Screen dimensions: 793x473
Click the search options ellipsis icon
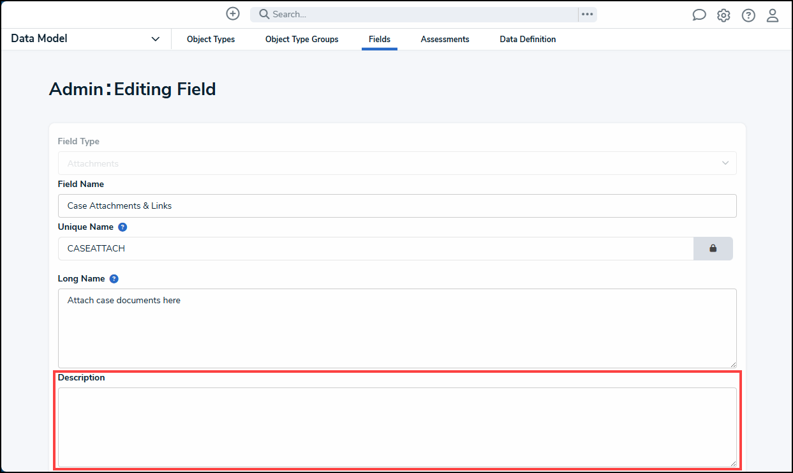point(587,14)
